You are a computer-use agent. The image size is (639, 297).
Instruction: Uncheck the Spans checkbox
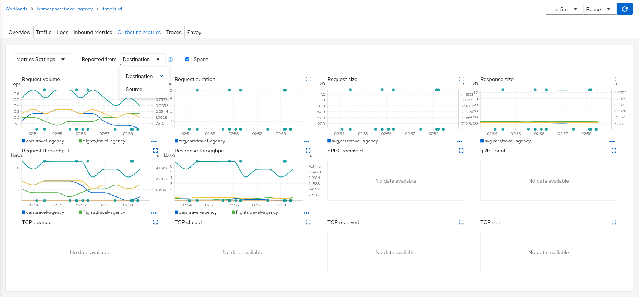pyautogui.click(x=187, y=59)
